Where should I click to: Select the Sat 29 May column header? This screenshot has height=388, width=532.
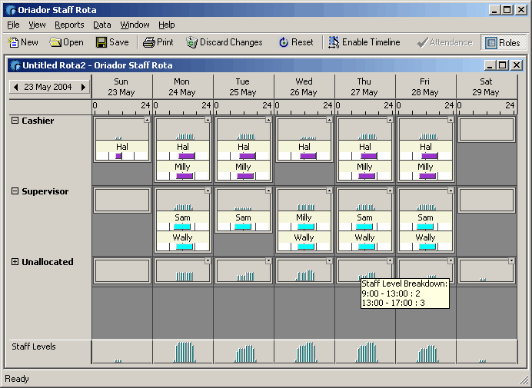pos(486,87)
